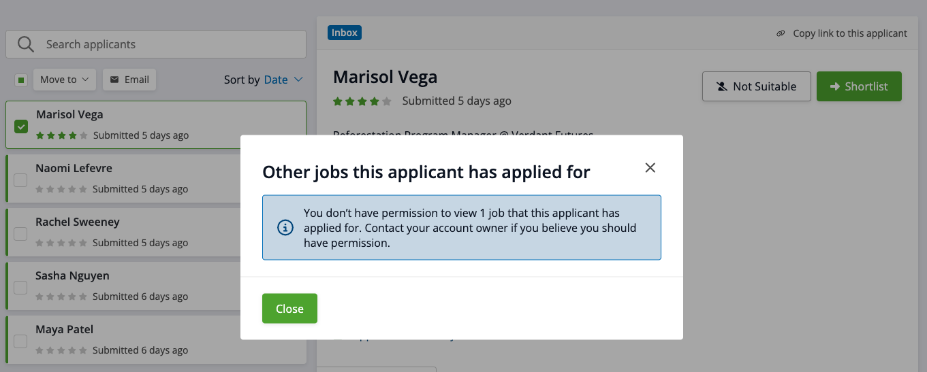
Task: Open the Move to dropdown
Action: [x=65, y=80]
